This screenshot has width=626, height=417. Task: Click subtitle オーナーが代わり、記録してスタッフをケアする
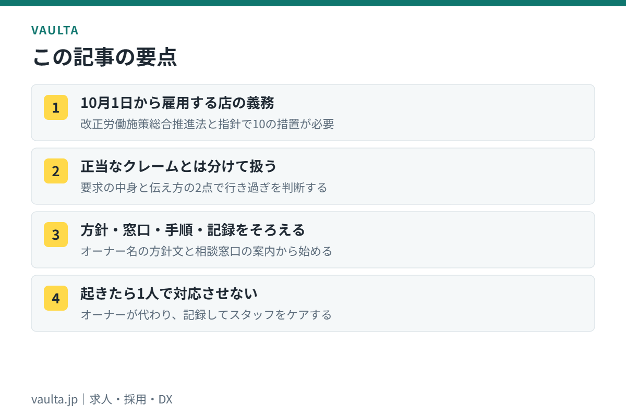click(206, 315)
